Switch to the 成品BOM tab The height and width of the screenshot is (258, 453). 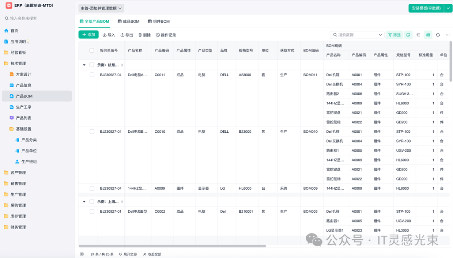pyautogui.click(x=128, y=21)
